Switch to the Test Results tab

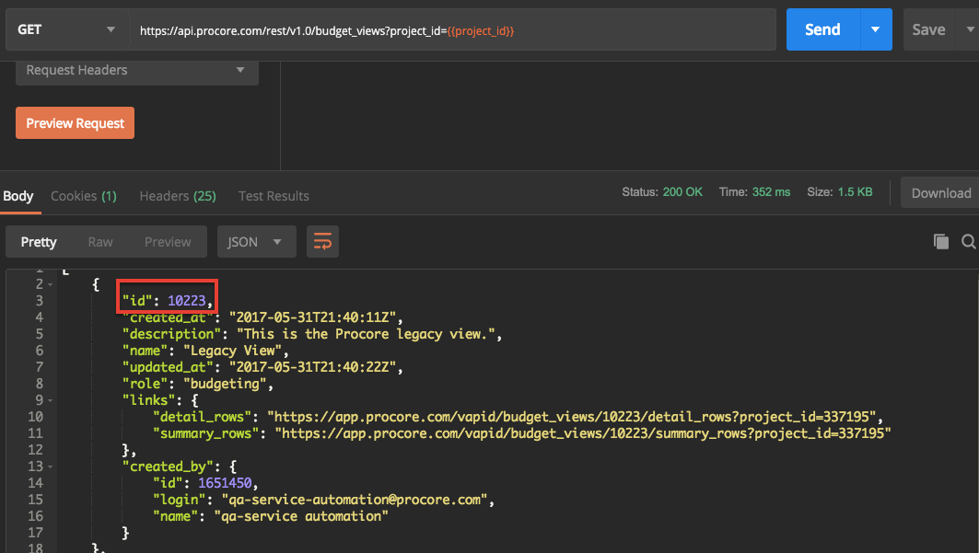[x=274, y=196]
